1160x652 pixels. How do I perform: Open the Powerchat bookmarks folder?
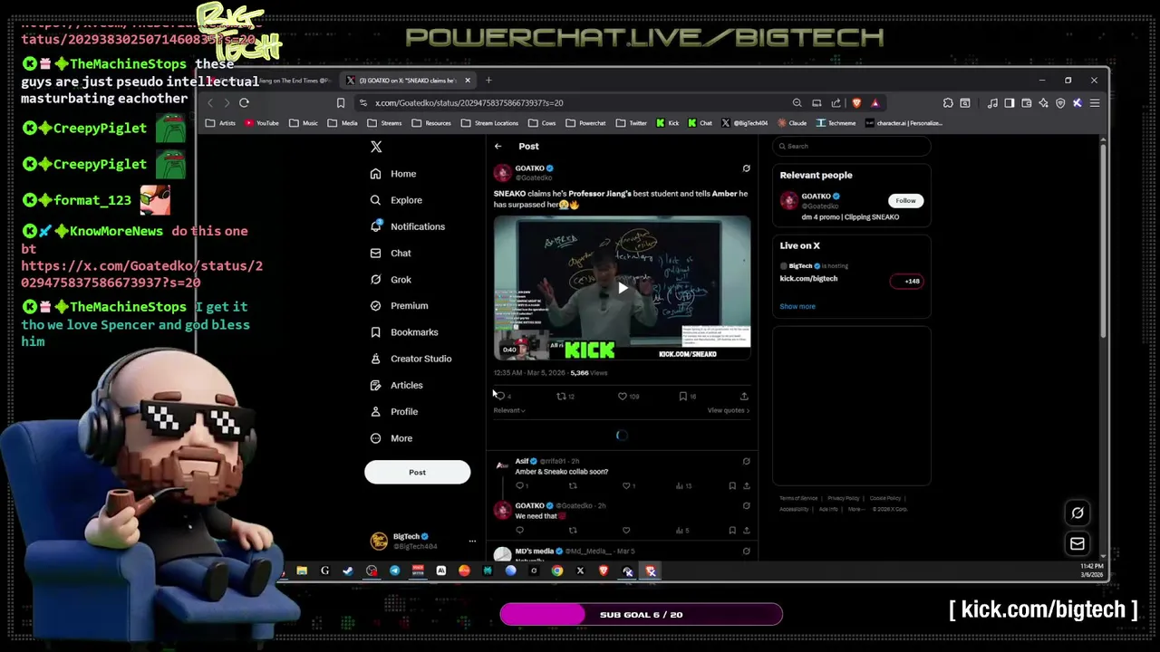[x=586, y=123]
